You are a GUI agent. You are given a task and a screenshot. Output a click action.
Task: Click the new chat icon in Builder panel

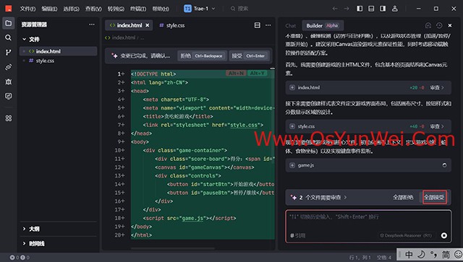point(428,26)
